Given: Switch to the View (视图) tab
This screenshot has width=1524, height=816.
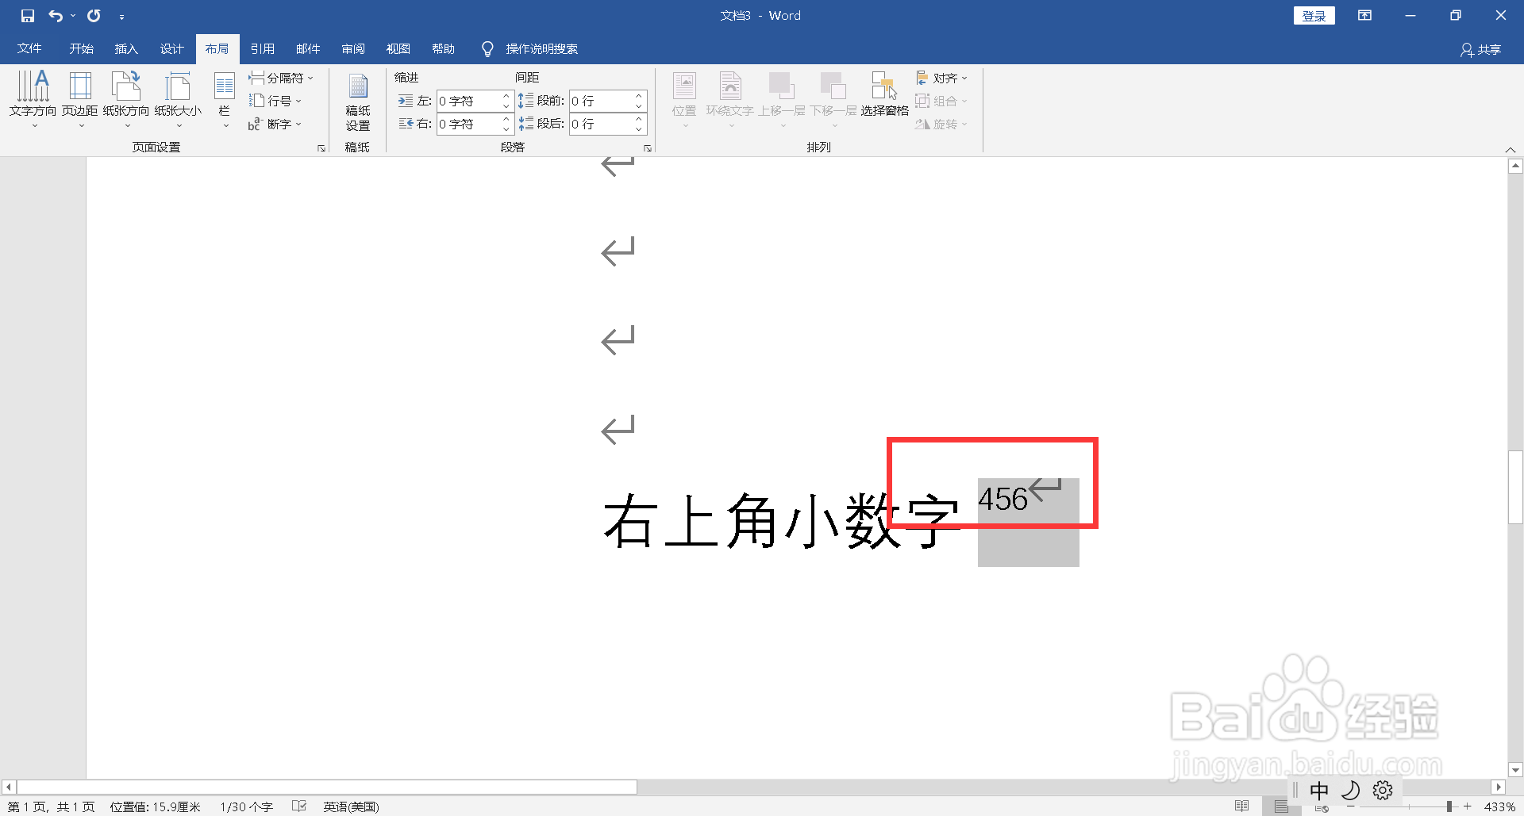Looking at the screenshot, I should (x=398, y=48).
